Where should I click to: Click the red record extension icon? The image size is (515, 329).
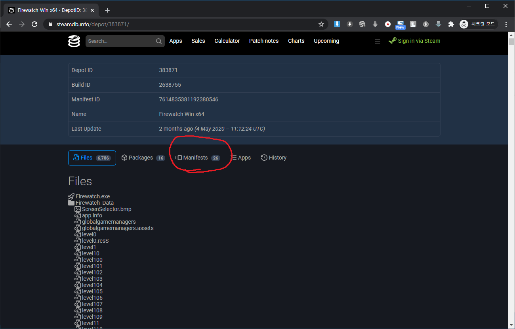point(388,24)
